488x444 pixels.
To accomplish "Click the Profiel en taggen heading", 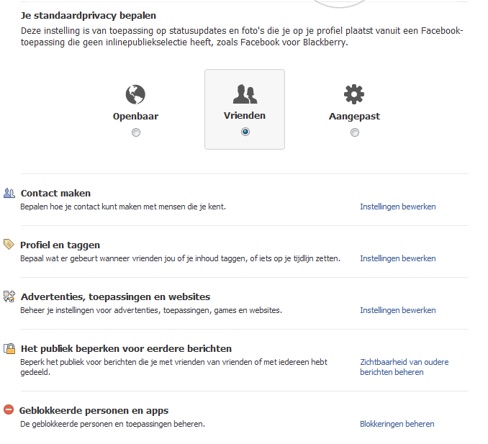I will coord(60,245).
